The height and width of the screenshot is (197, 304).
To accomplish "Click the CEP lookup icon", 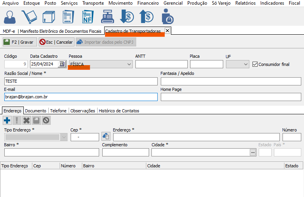I will click(106, 137).
